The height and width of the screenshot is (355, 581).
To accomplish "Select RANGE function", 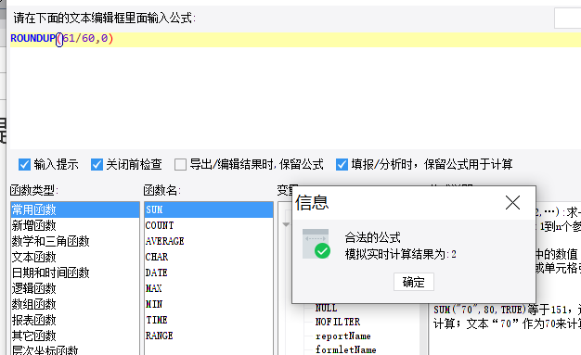I will coord(209,336).
